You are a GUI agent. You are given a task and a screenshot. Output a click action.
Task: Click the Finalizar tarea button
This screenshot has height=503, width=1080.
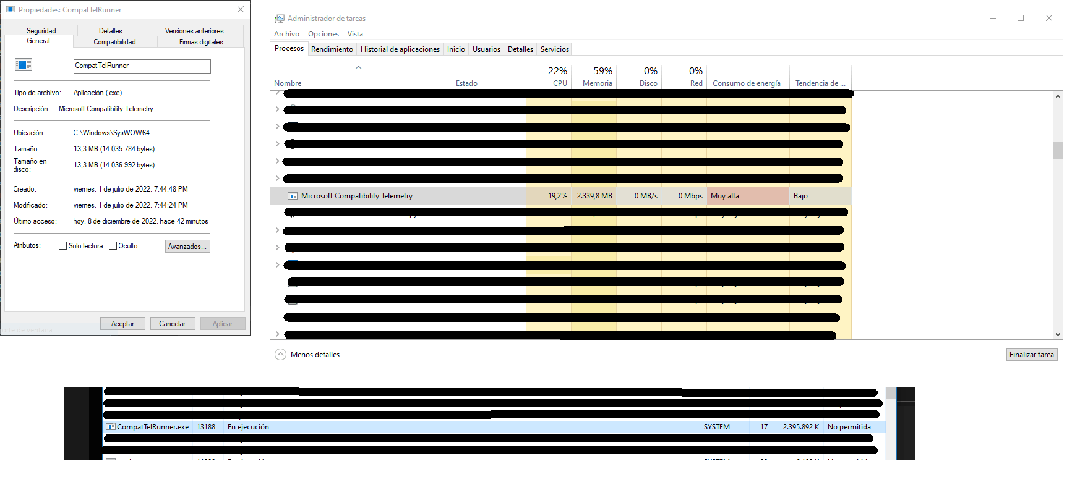1032,355
